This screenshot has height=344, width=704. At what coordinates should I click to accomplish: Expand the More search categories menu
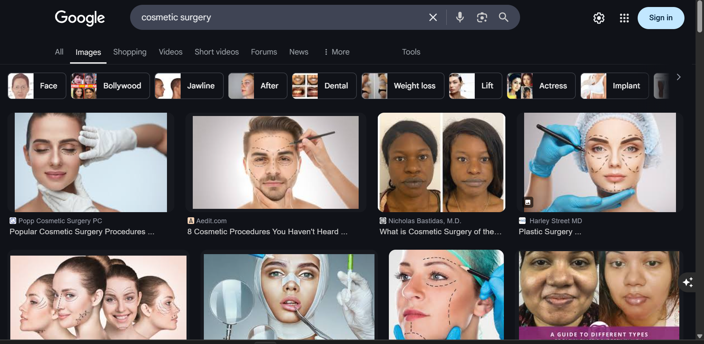pyautogui.click(x=337, y=52)
